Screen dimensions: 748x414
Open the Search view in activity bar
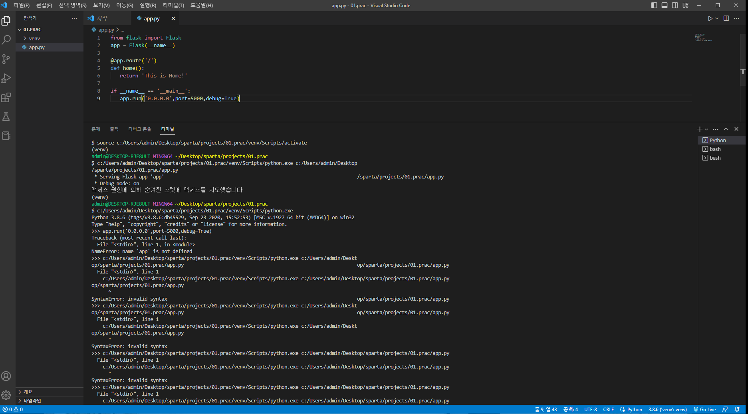(6, 40)
